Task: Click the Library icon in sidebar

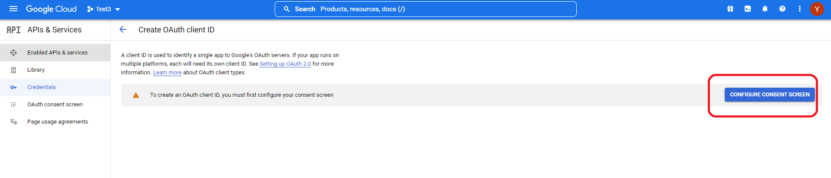Action: point(13,70)
